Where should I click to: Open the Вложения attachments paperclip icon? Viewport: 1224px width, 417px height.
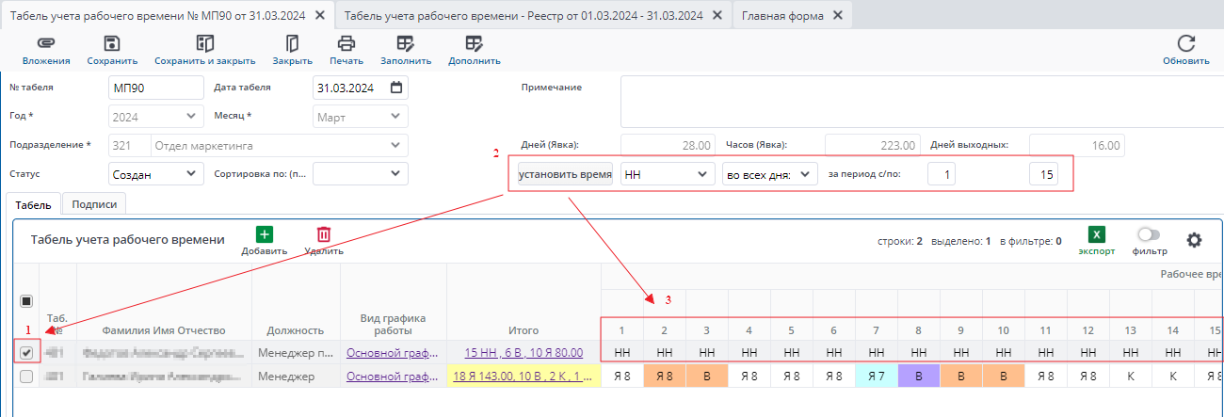(46, 43)
